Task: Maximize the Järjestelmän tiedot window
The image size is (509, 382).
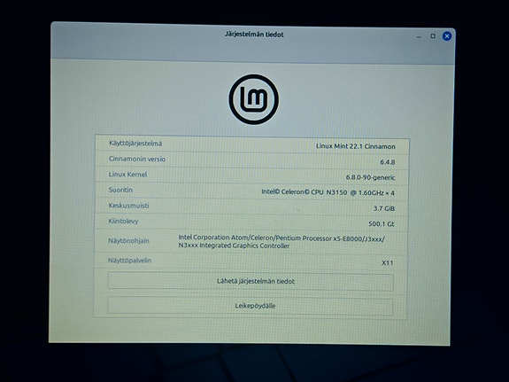Action: [433, 35]
